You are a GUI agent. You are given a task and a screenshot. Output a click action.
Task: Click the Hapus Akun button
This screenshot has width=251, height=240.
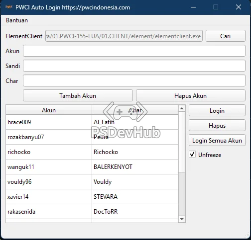(191, 95)
